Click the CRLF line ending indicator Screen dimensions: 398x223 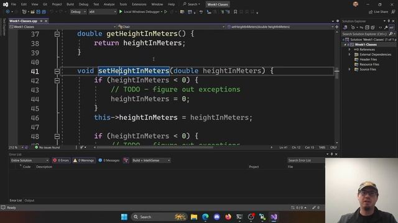coord(333,147)
